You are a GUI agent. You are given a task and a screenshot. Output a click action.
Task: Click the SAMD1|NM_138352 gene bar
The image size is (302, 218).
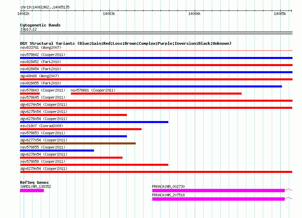(32, 191)
